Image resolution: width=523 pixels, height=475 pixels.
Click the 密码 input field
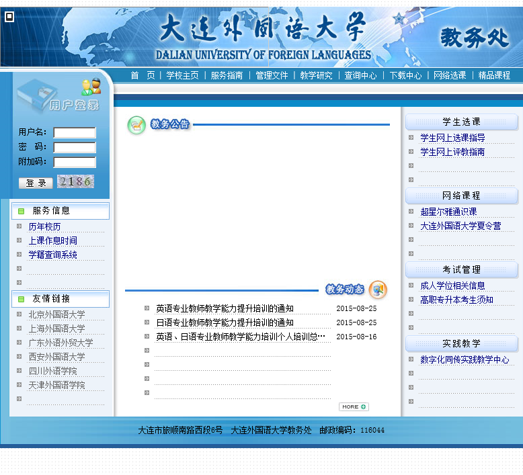75,147
